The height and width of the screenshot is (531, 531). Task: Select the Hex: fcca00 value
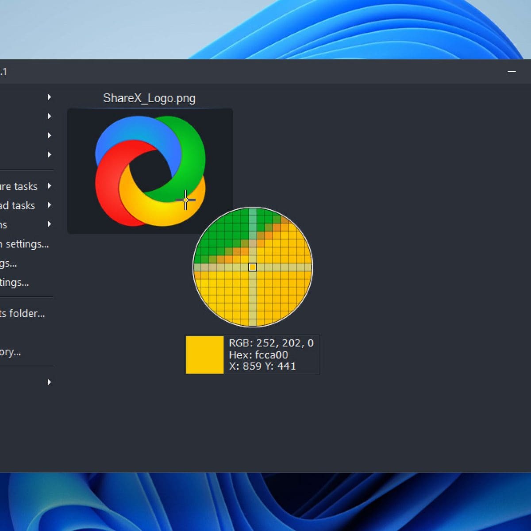tap(258, 355)
